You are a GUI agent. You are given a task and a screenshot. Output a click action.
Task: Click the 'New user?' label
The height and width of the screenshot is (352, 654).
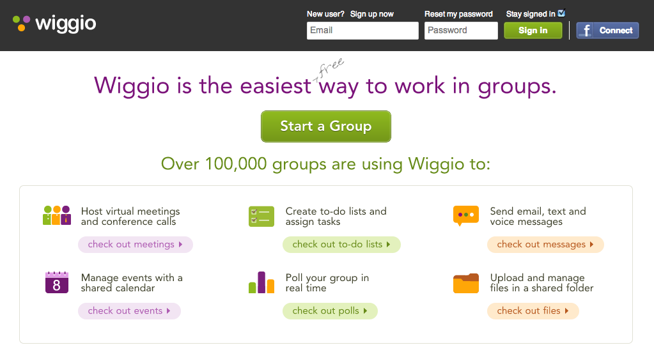(325, 14)
